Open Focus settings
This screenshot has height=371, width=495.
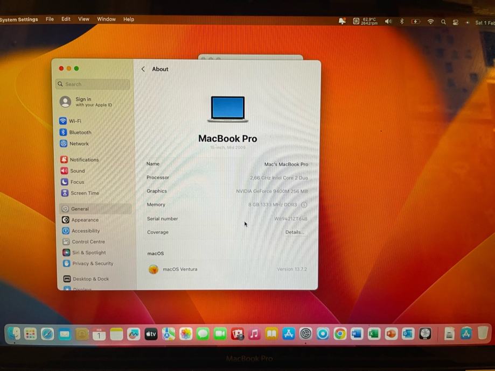click(x=73, y=182)
